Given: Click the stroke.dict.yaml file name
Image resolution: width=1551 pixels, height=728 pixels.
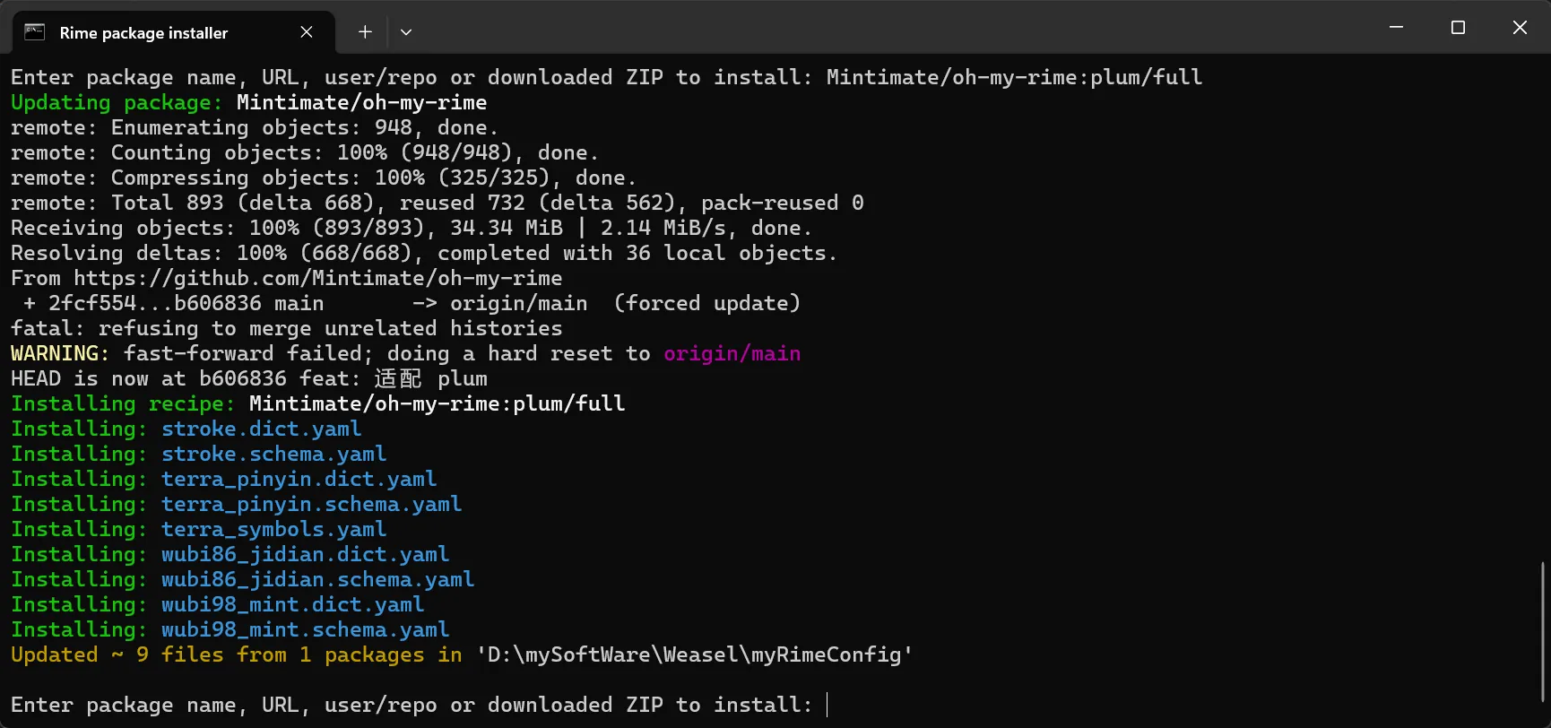Looking at the screenshot, I should (262, 429).
